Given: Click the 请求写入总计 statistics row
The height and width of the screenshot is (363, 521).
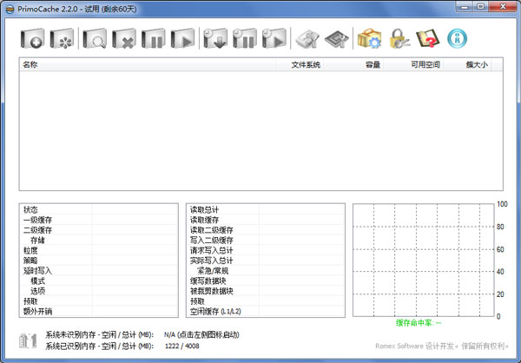Looking at the screenshot, I should (x=266, y=250).
